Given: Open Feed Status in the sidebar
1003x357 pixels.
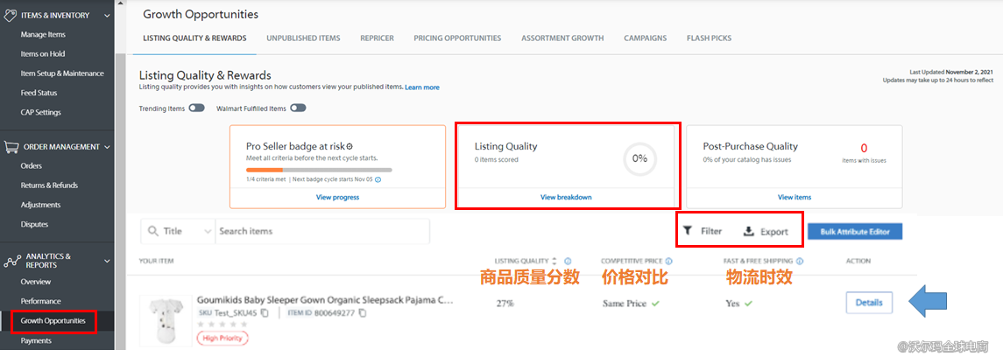Looking at the screenshot, I should (39, 93).
